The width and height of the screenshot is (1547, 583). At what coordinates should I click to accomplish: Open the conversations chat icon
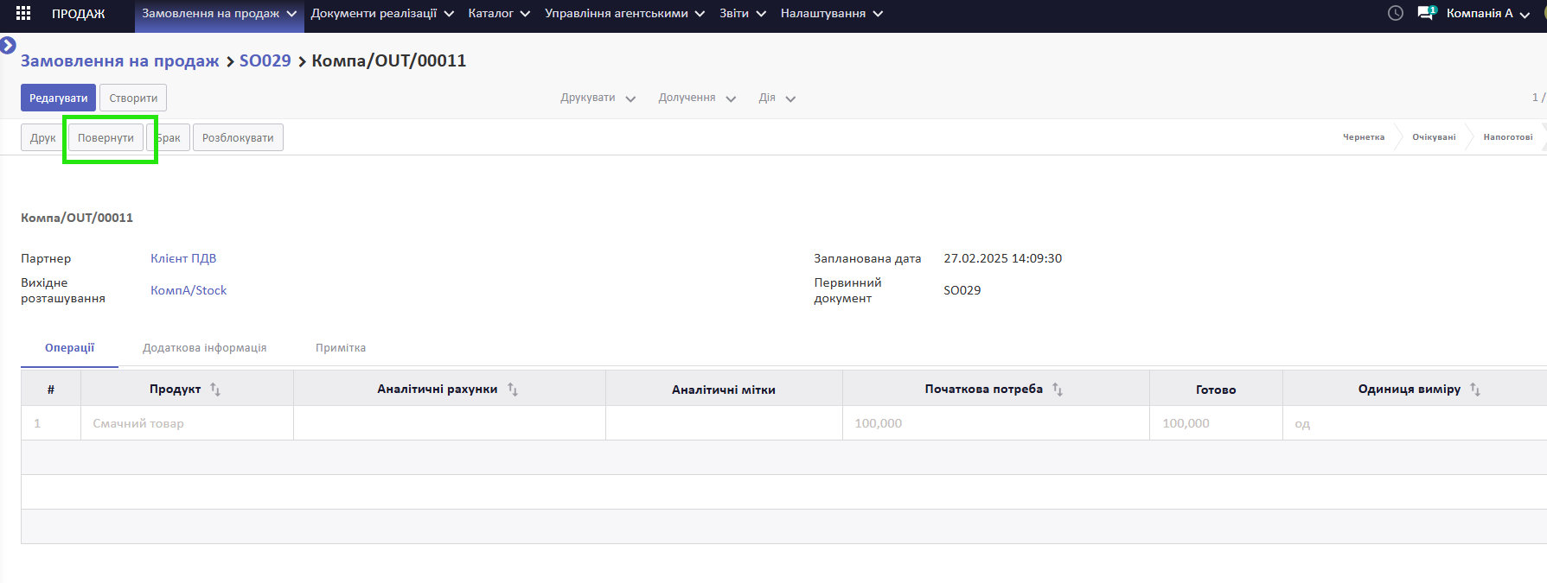coord(1426,13)
